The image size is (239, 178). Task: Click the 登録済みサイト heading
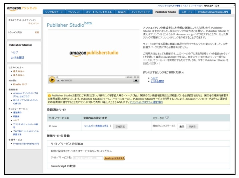pos(56,110)
